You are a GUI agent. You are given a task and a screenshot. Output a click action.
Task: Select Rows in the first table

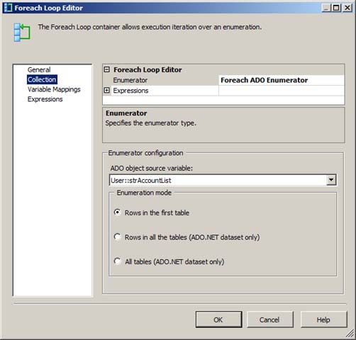[x=118, y=212]
